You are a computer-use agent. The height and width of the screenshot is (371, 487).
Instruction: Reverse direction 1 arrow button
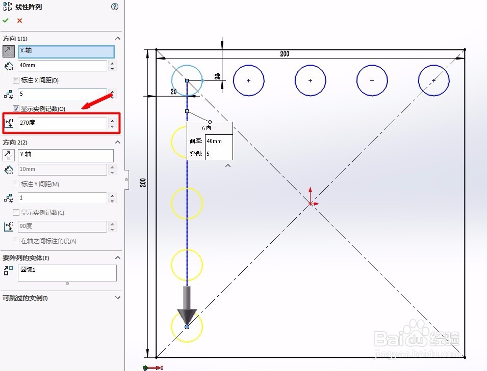click(9, 51)
